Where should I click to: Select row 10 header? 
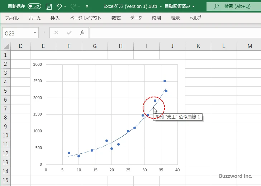[x=5, y=136]
